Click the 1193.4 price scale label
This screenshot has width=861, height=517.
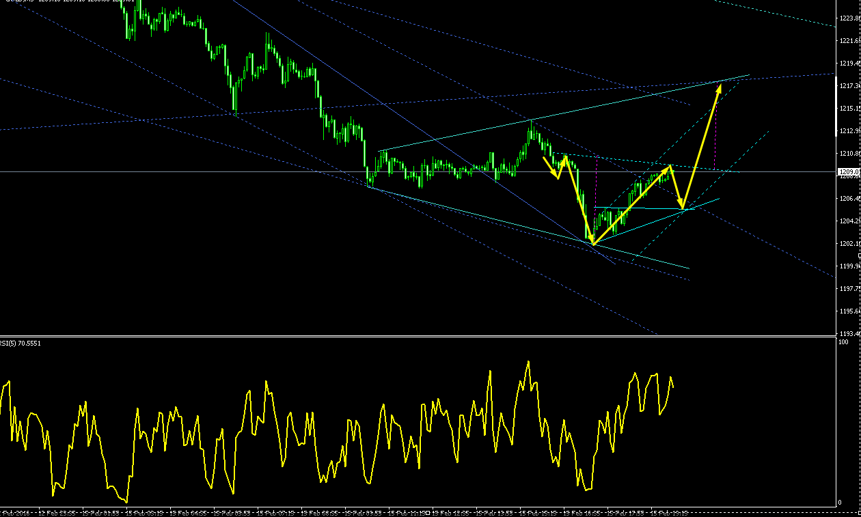849,333
